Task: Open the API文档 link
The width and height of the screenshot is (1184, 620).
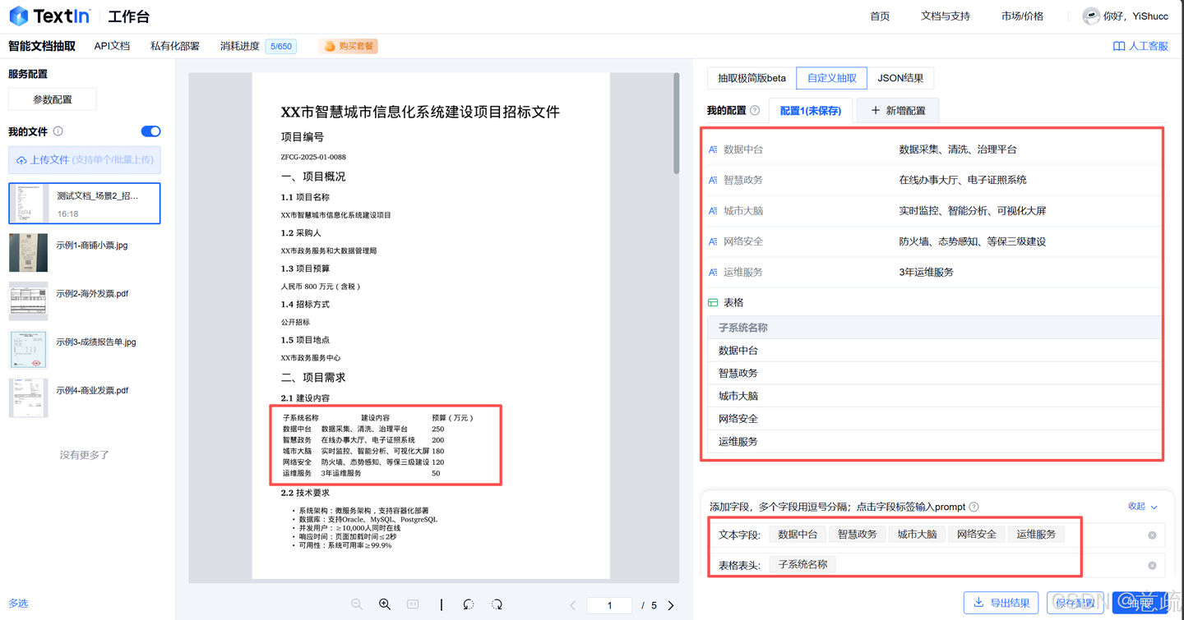Action: [x=112, y=46]
